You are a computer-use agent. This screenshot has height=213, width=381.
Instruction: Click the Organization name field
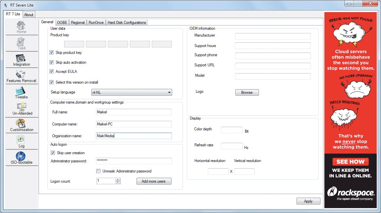click(x=134, y=136)
